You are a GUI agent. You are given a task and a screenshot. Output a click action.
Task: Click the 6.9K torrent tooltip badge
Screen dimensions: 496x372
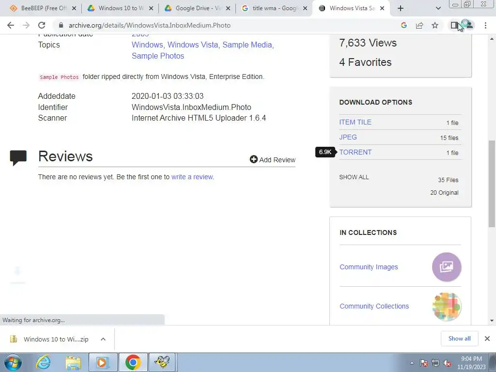click(325, 152)
